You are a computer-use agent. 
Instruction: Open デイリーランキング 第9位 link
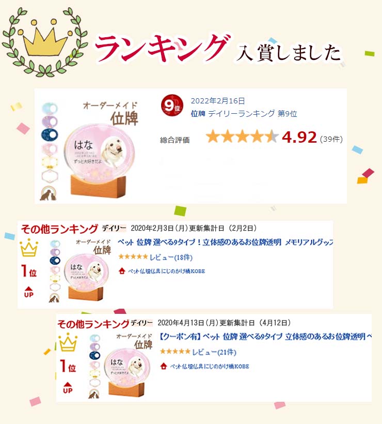coord(252,114)
